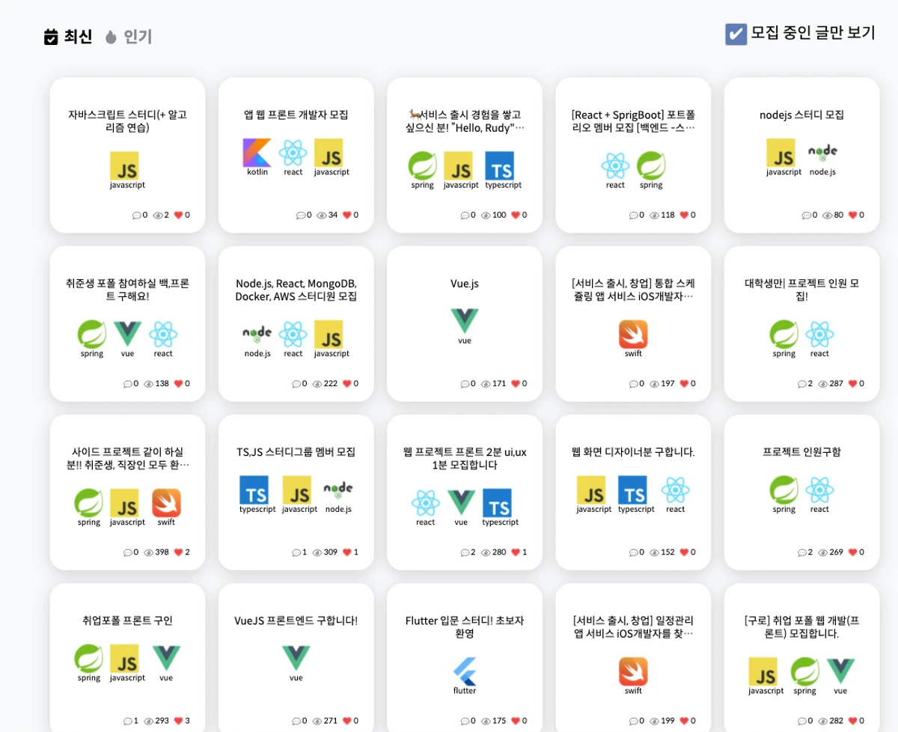The width and height of the screenshot is (898, 732).
Task: Open the 웹 화면 디자이너분 구합니다 post
Action: pos(633,452)
